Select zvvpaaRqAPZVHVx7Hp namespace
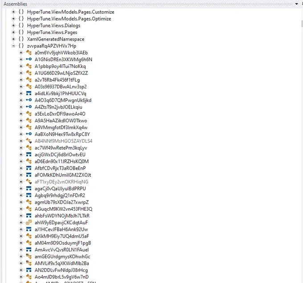303x283 pixels. click(x=52, y=46)
